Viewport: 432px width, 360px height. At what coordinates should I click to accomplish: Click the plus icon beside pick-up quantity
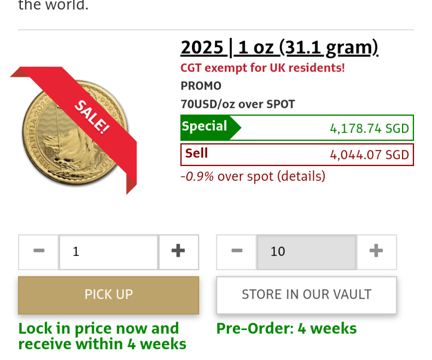coord(178,252)
